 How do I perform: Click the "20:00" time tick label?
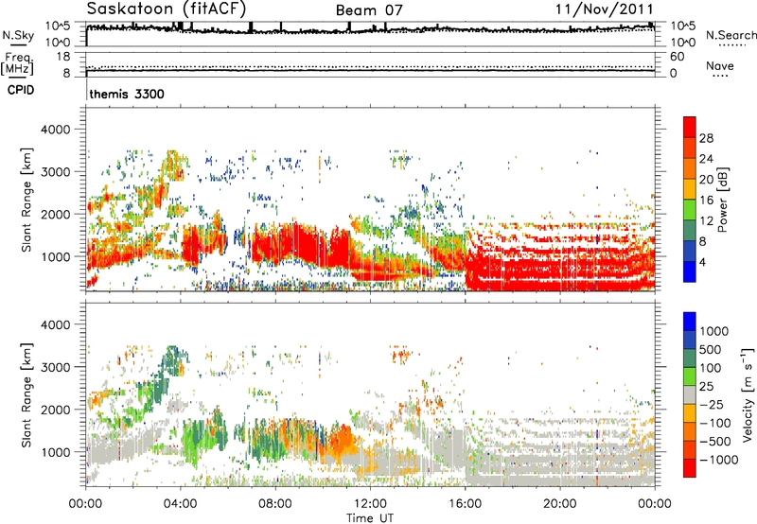559,504
